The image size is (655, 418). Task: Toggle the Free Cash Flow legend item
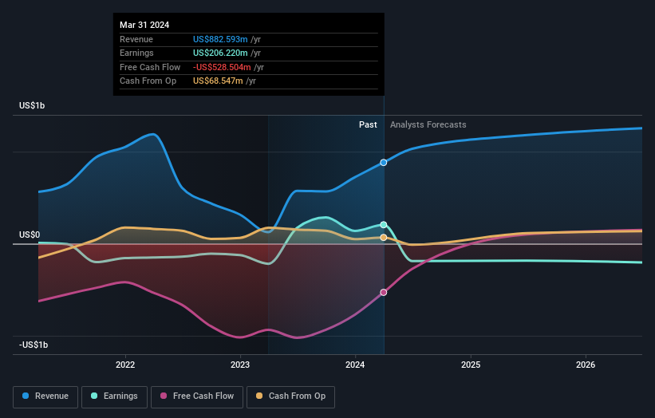point(197,396)
